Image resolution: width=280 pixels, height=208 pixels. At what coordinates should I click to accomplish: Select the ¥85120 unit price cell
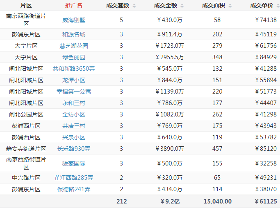point(266,149)
